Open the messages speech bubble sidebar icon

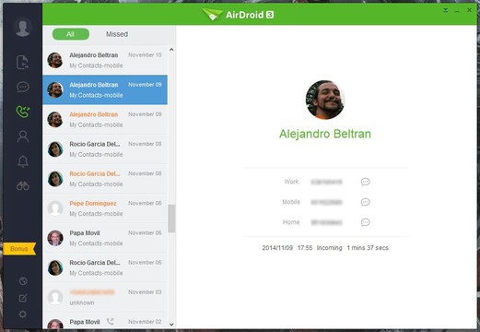point(23,87)
